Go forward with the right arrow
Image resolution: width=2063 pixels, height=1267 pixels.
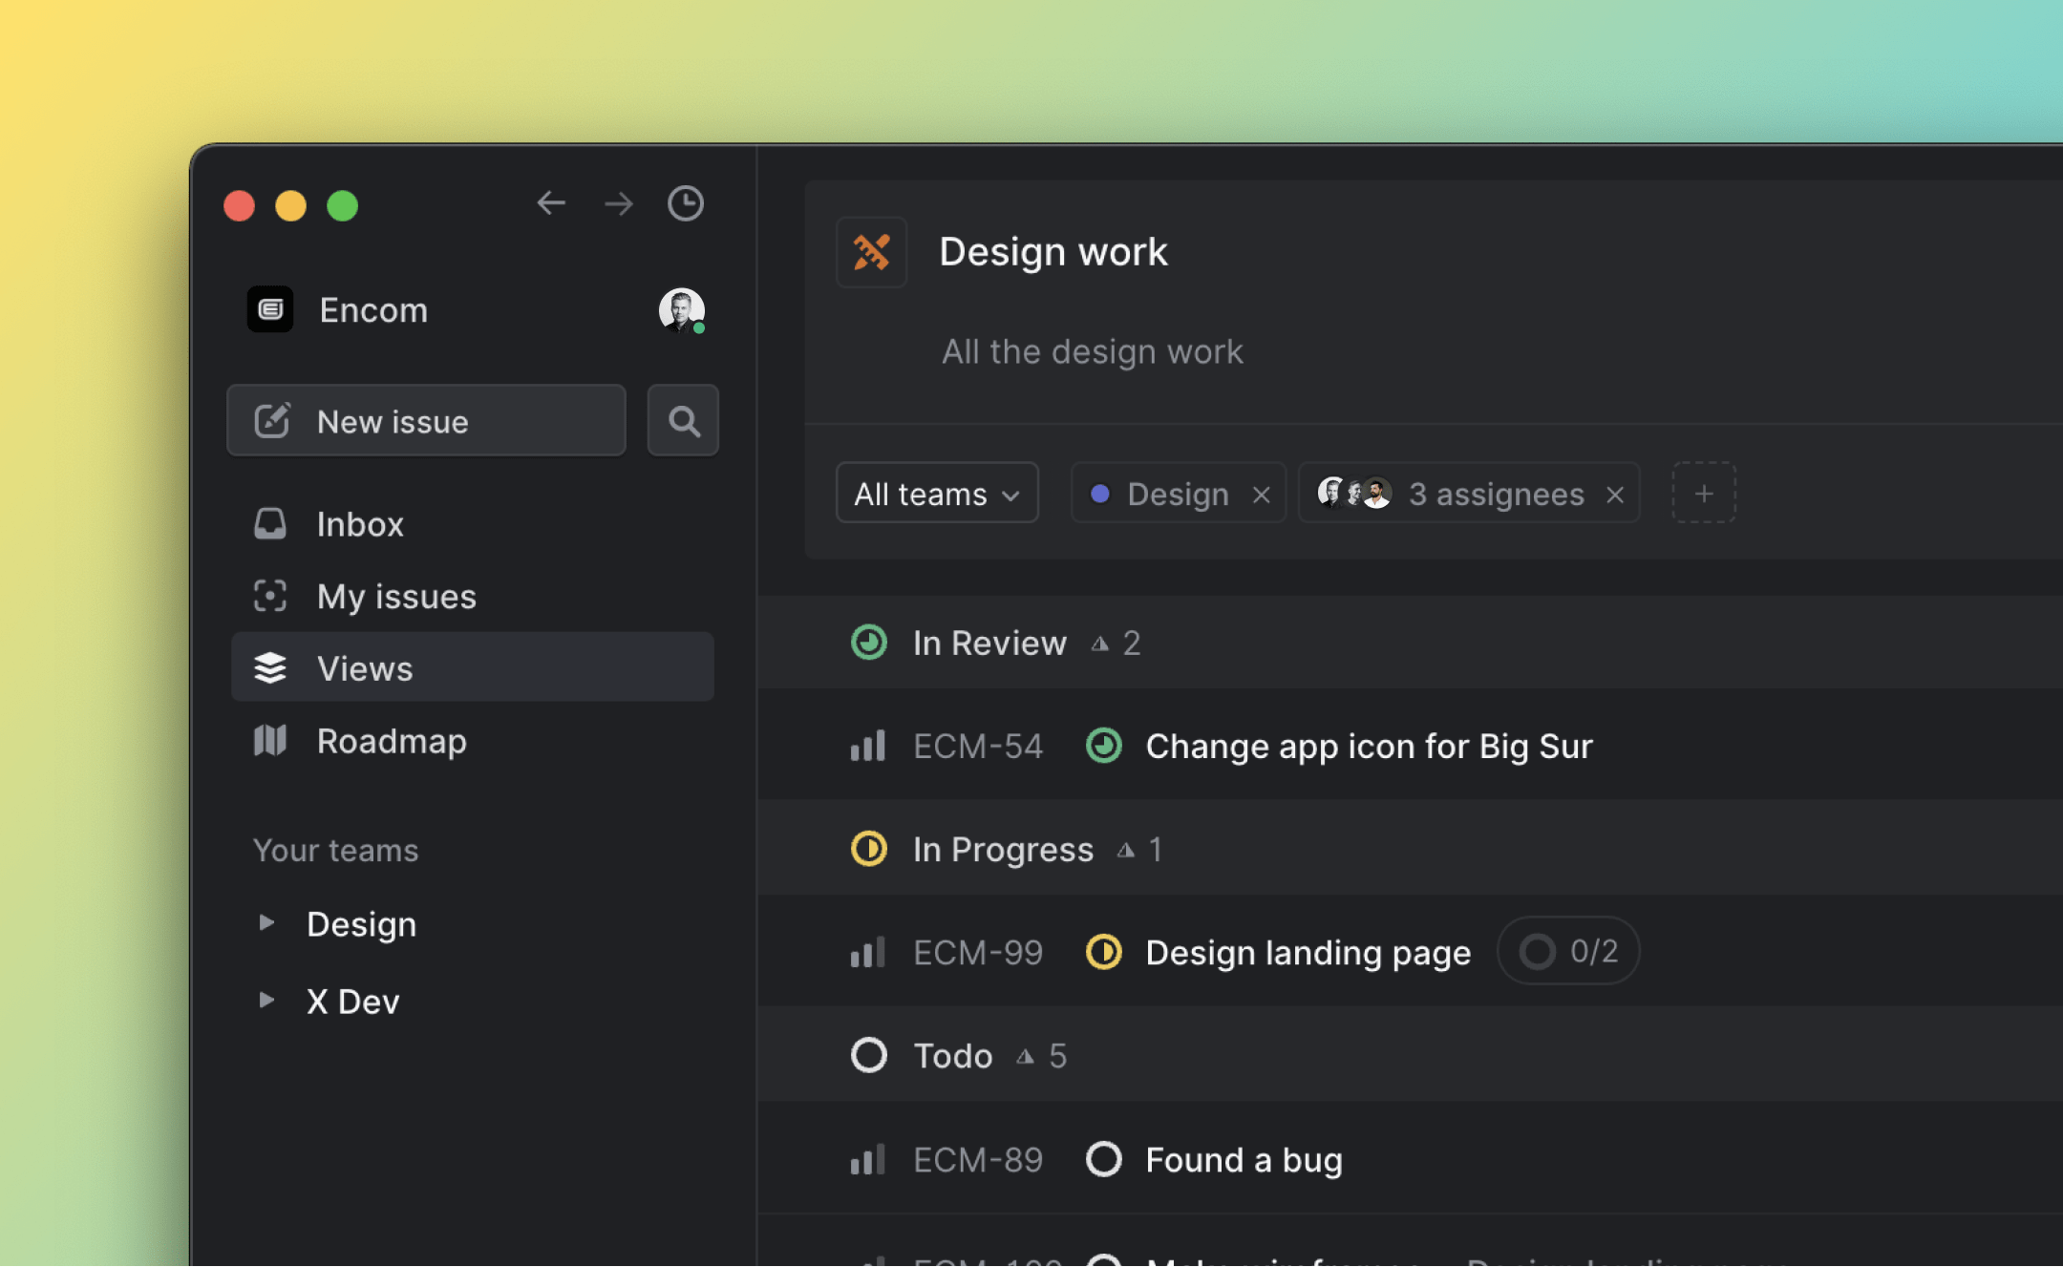(x=619, y=203)
